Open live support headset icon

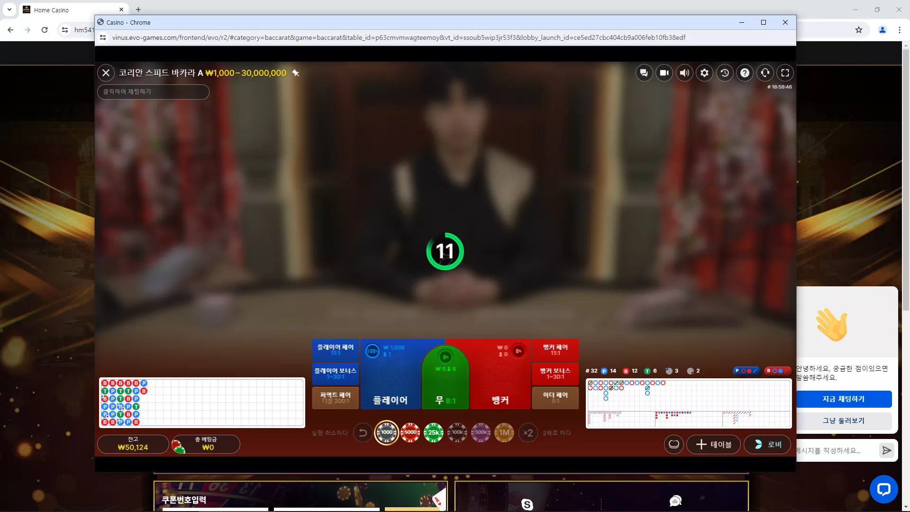765,73
